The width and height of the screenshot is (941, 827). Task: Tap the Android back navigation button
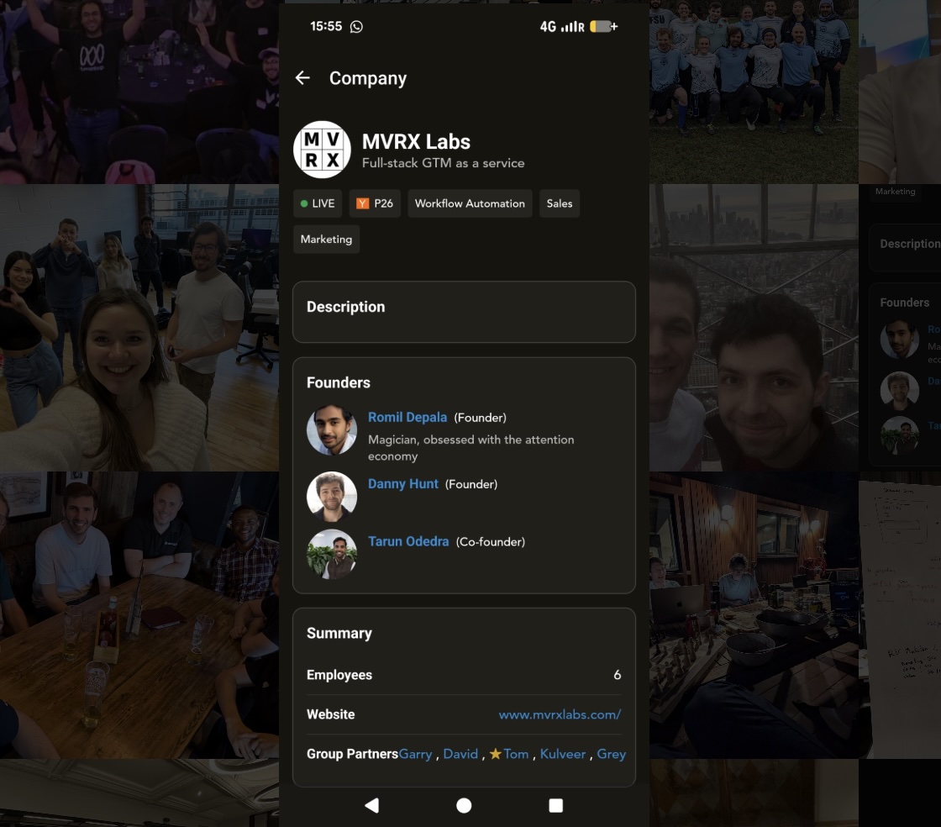(x=372, y=805)
